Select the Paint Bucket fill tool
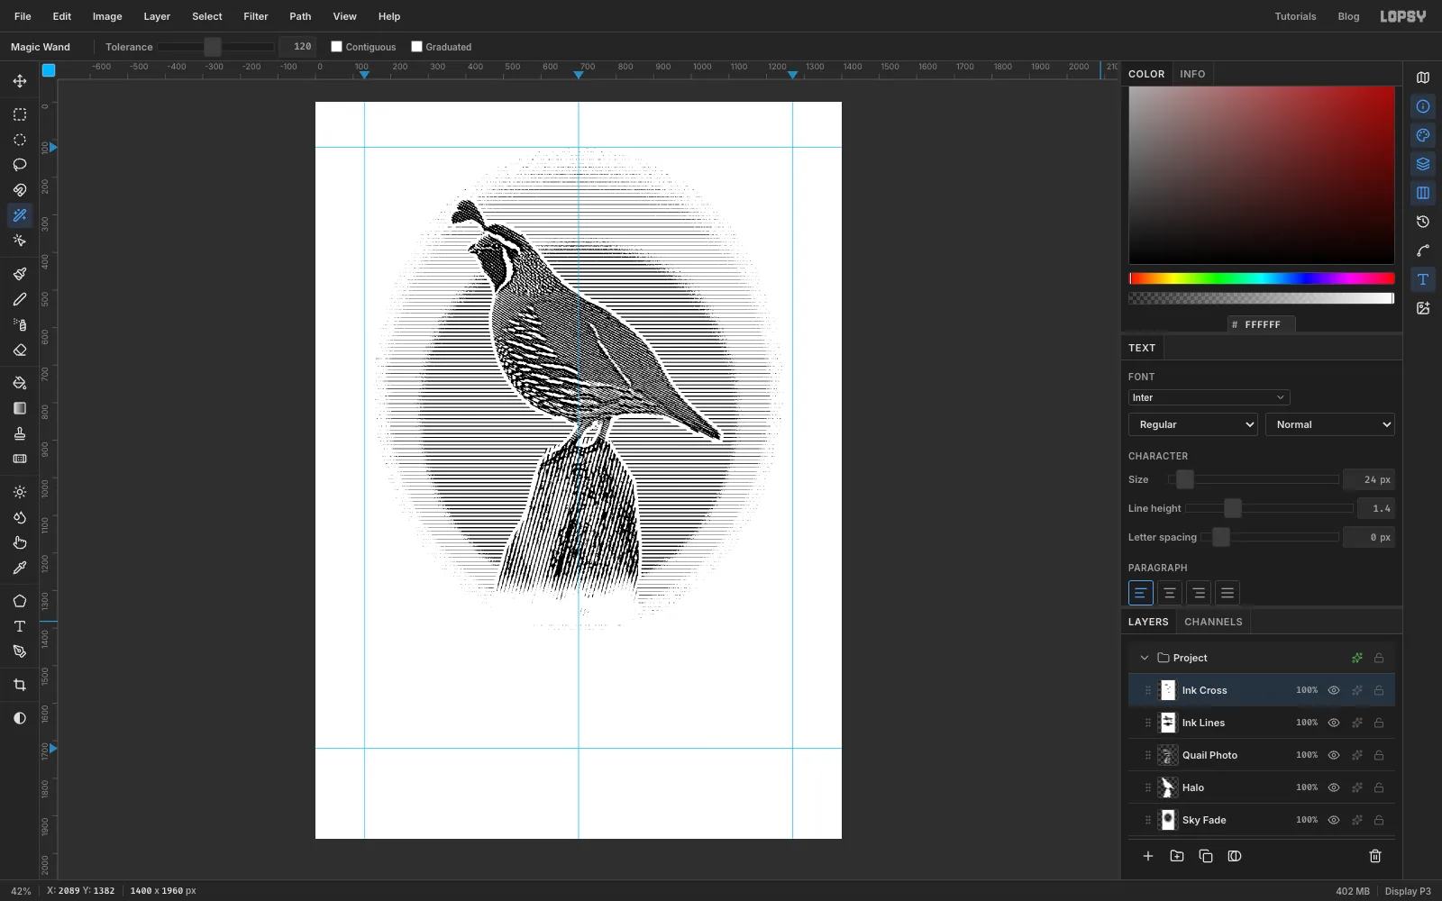 (20, 383)
